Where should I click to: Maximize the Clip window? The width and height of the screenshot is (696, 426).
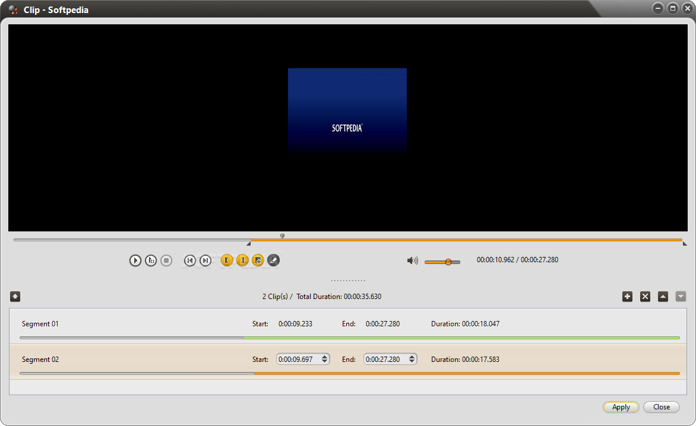coord(673,8)
